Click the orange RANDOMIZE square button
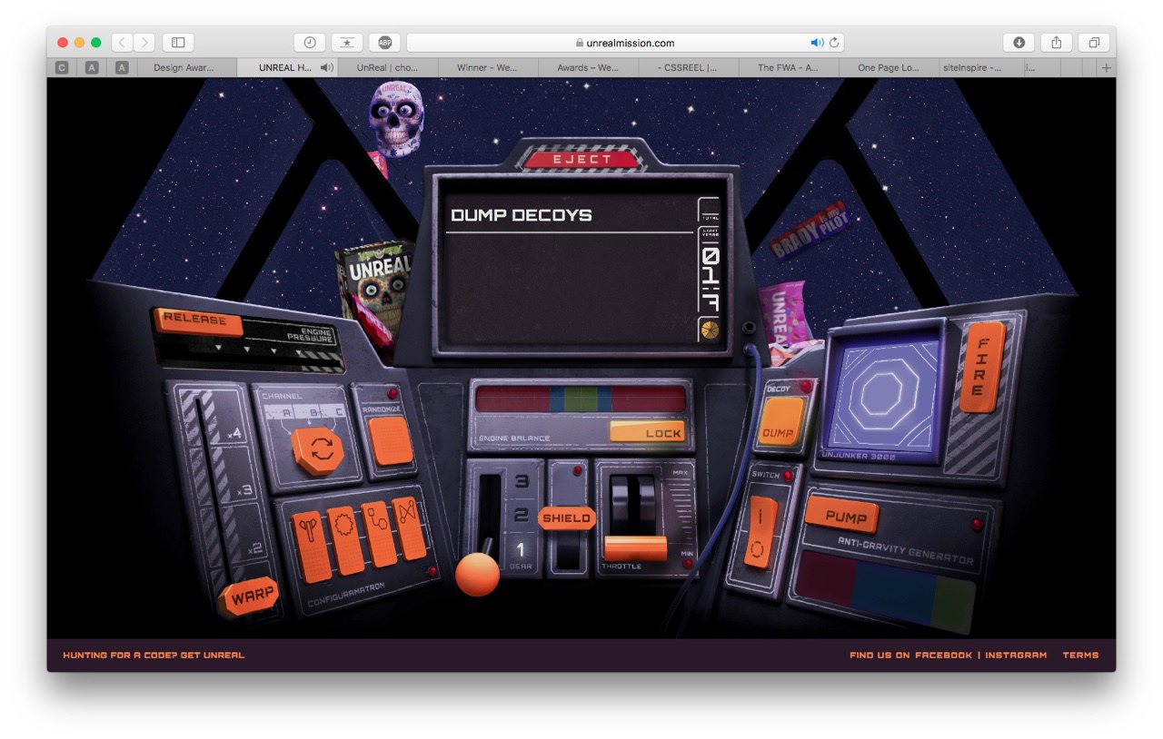This screenshot has width=1163, height=739. 392,442
